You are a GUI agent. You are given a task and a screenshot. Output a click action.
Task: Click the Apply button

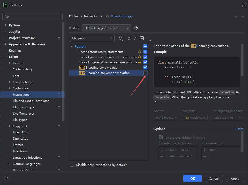click(235, 179)
